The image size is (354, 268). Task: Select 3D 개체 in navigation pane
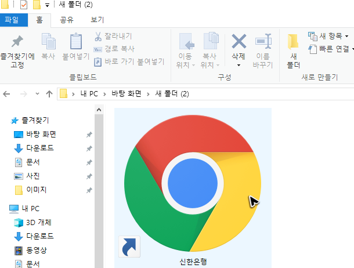tap(39, 223)
